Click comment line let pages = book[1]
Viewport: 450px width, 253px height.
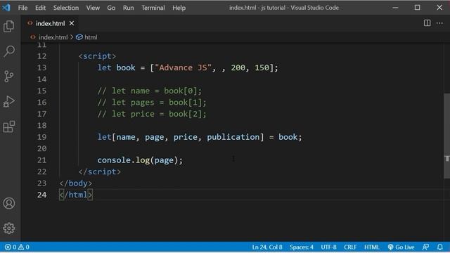(x=152, y=103)
